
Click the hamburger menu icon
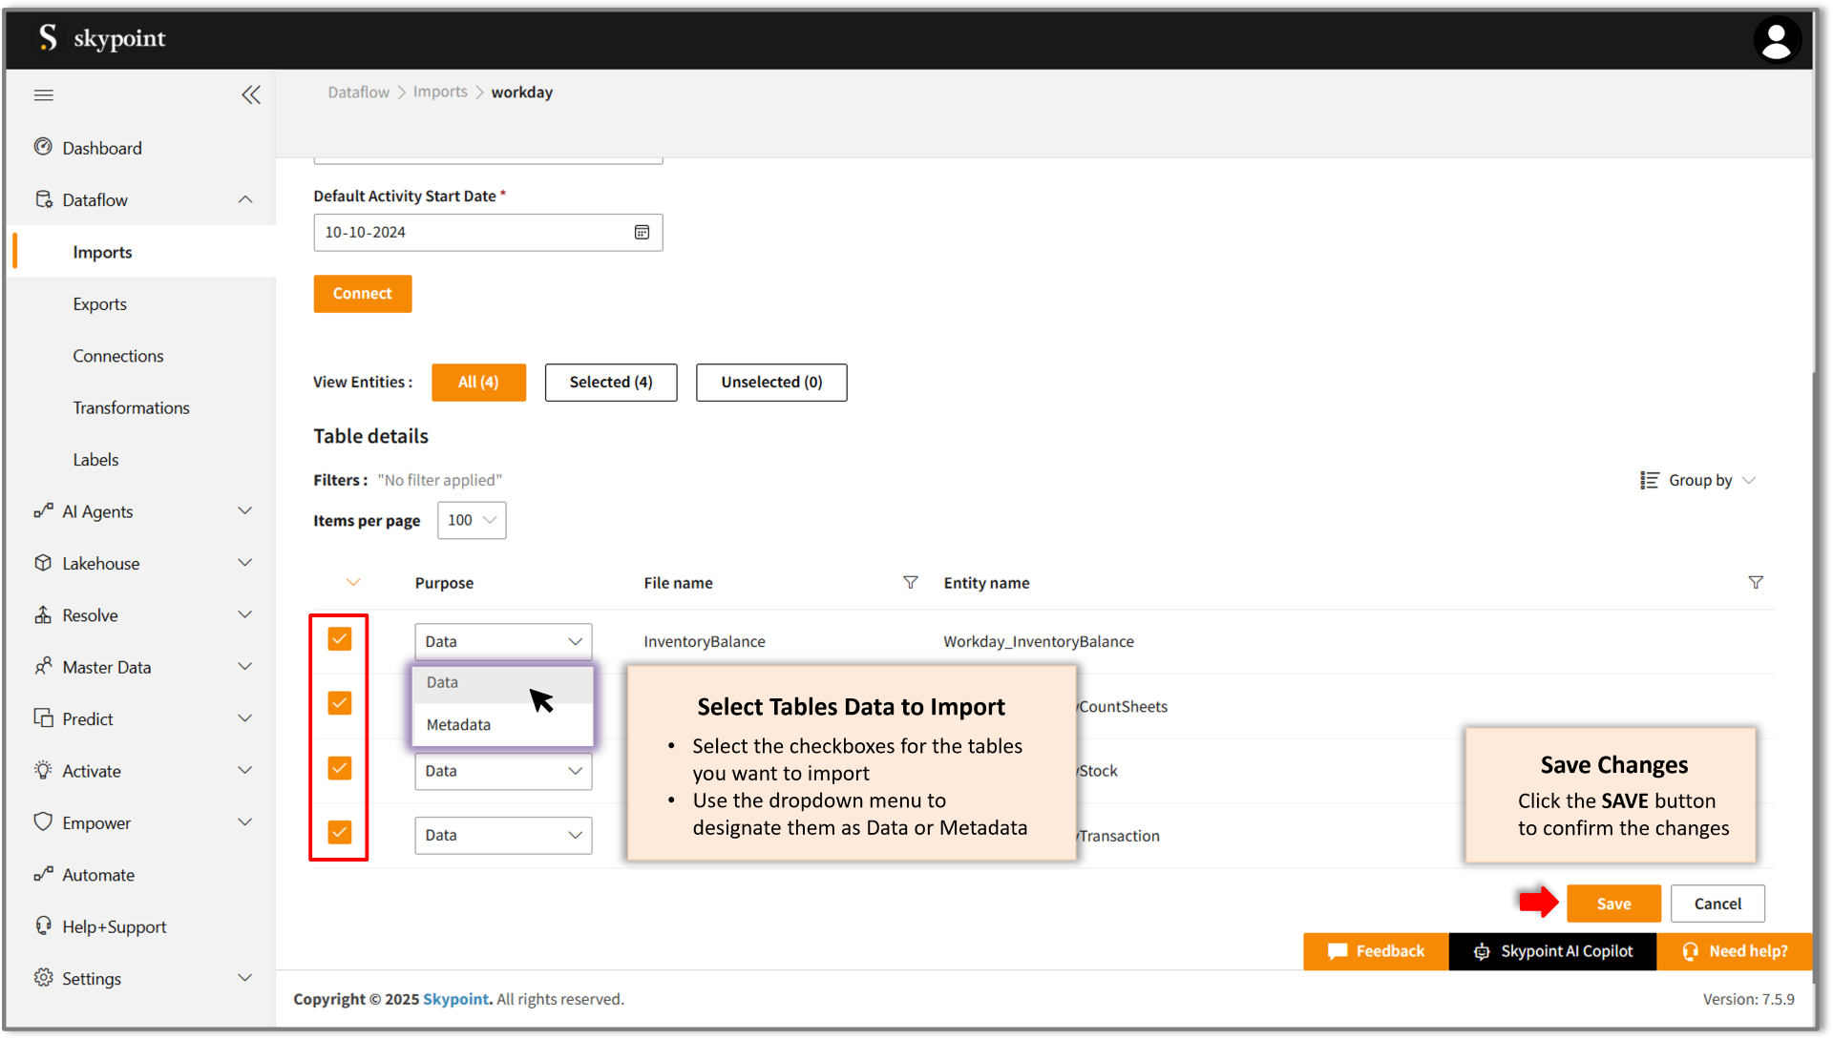point(44,94)
